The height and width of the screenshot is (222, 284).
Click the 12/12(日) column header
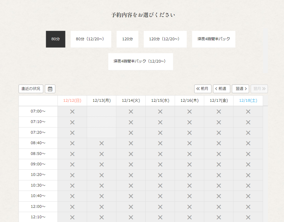click(72, 101)
